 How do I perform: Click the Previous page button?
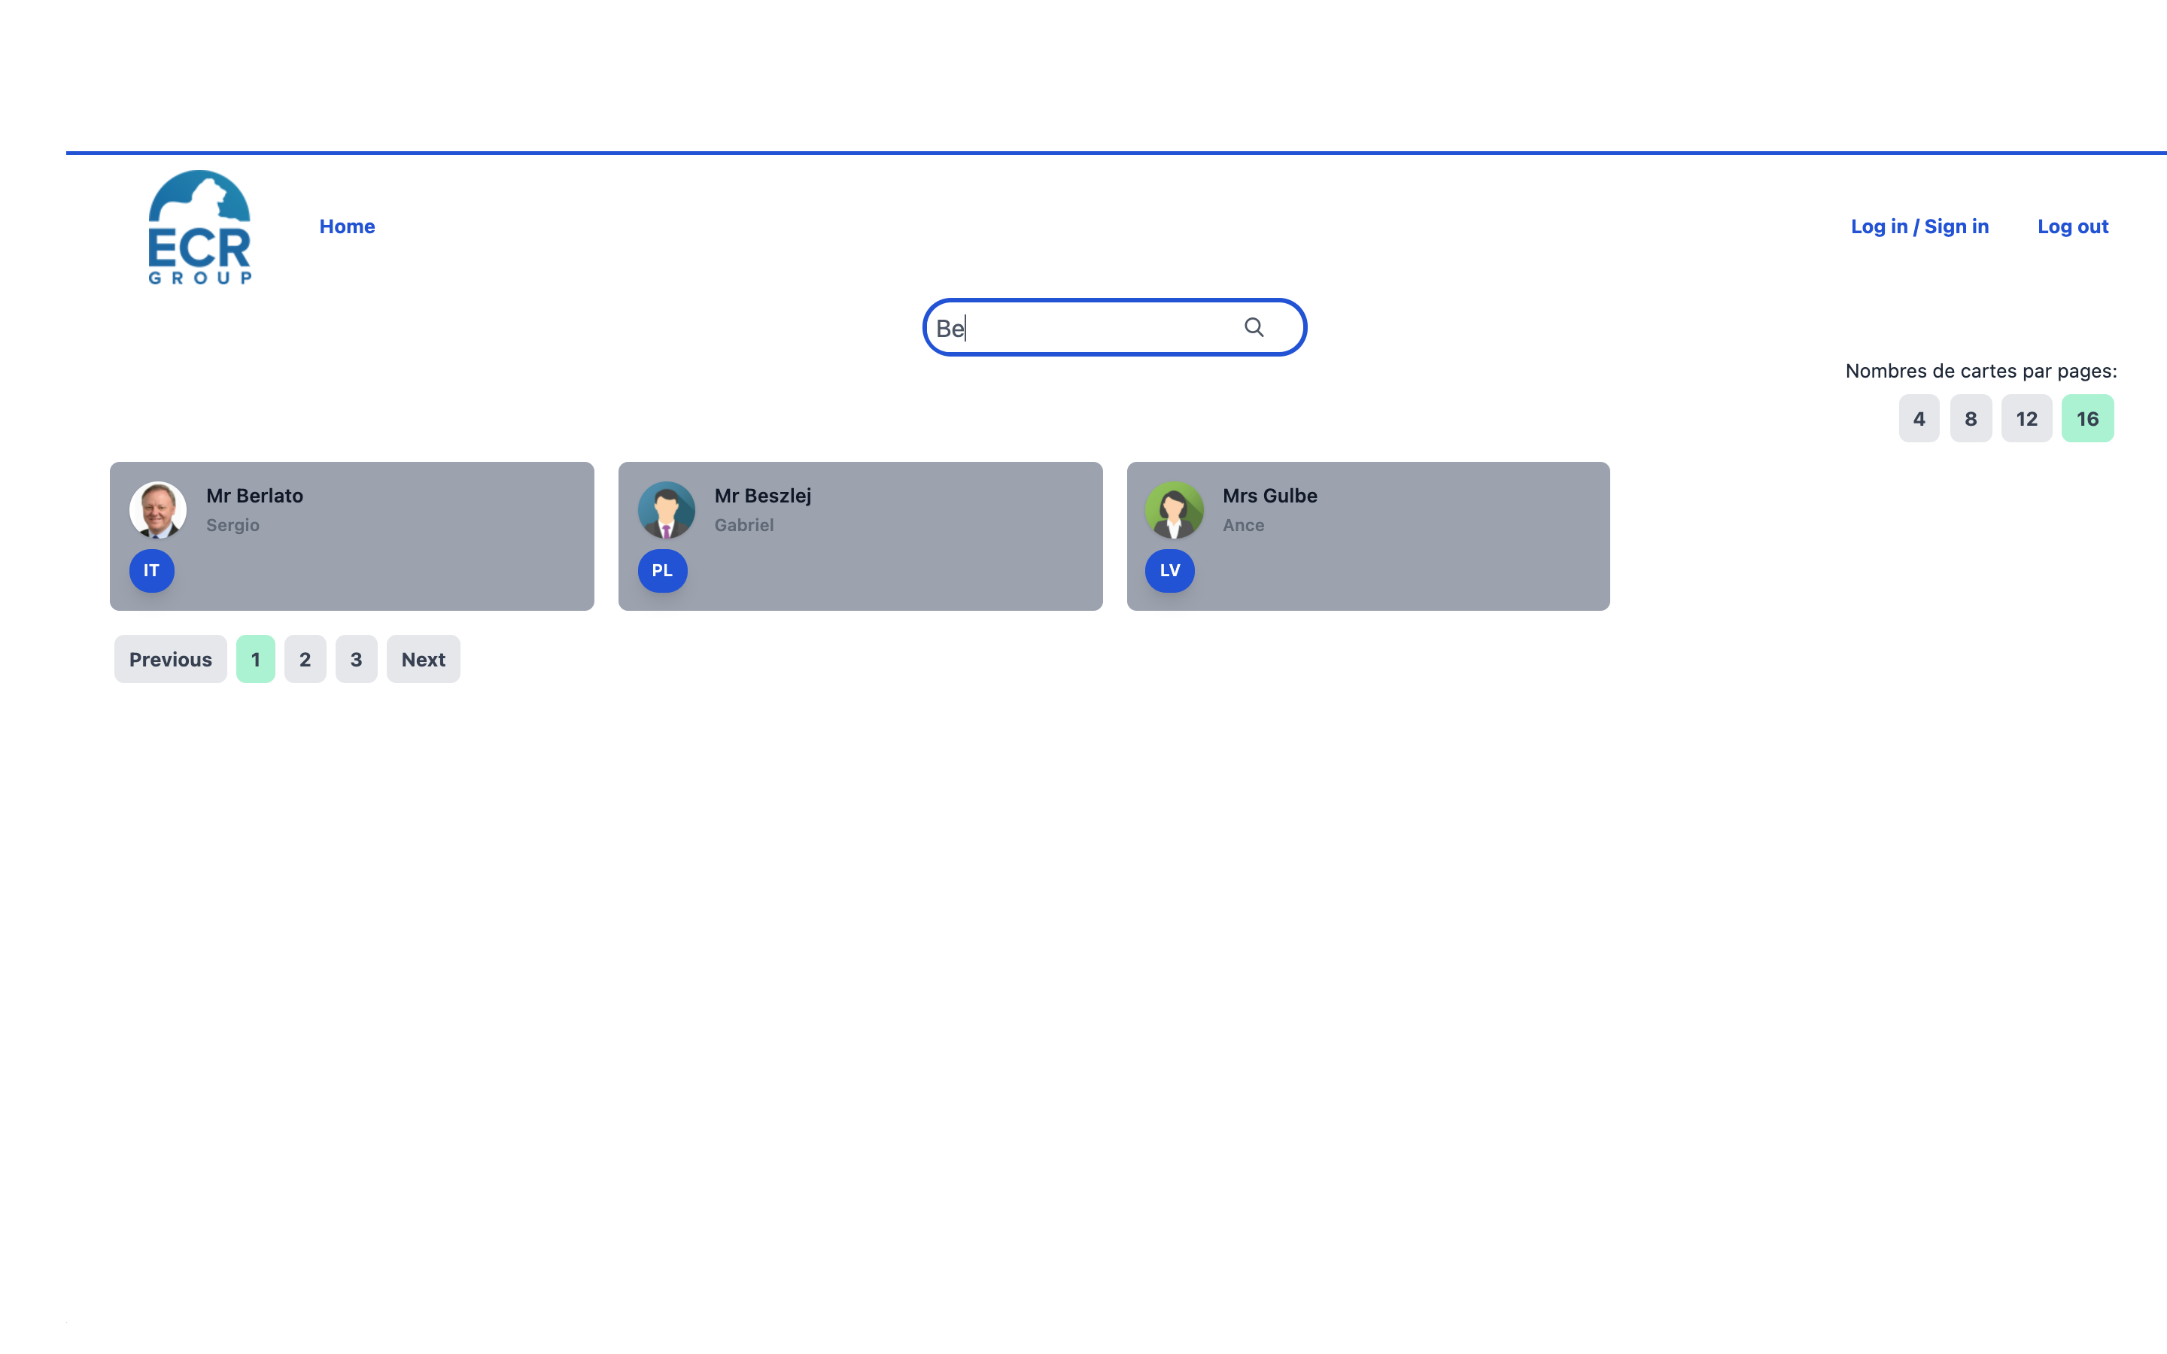point(170,659)
